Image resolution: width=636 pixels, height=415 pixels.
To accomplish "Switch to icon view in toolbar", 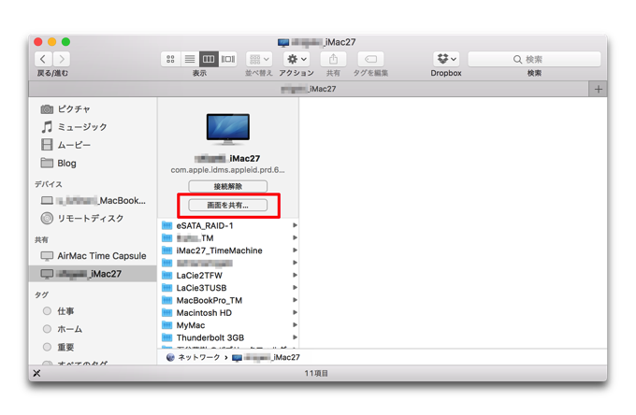I will point(170,59).
